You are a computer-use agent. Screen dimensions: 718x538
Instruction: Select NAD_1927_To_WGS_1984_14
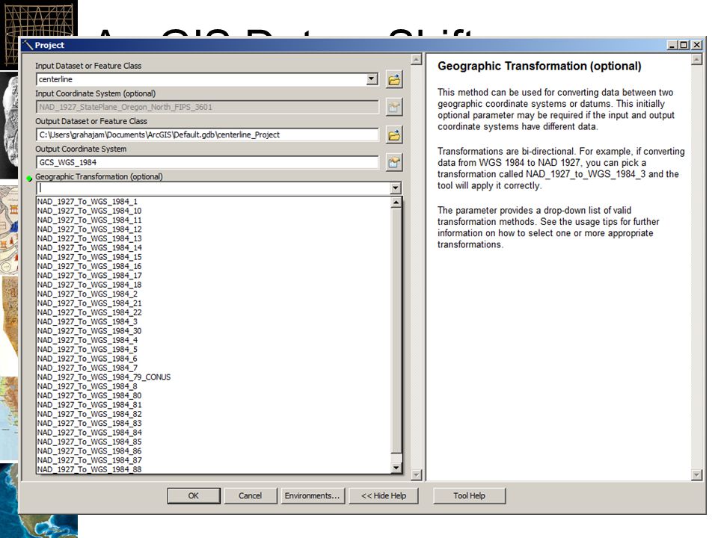click(x=214, y=247)
